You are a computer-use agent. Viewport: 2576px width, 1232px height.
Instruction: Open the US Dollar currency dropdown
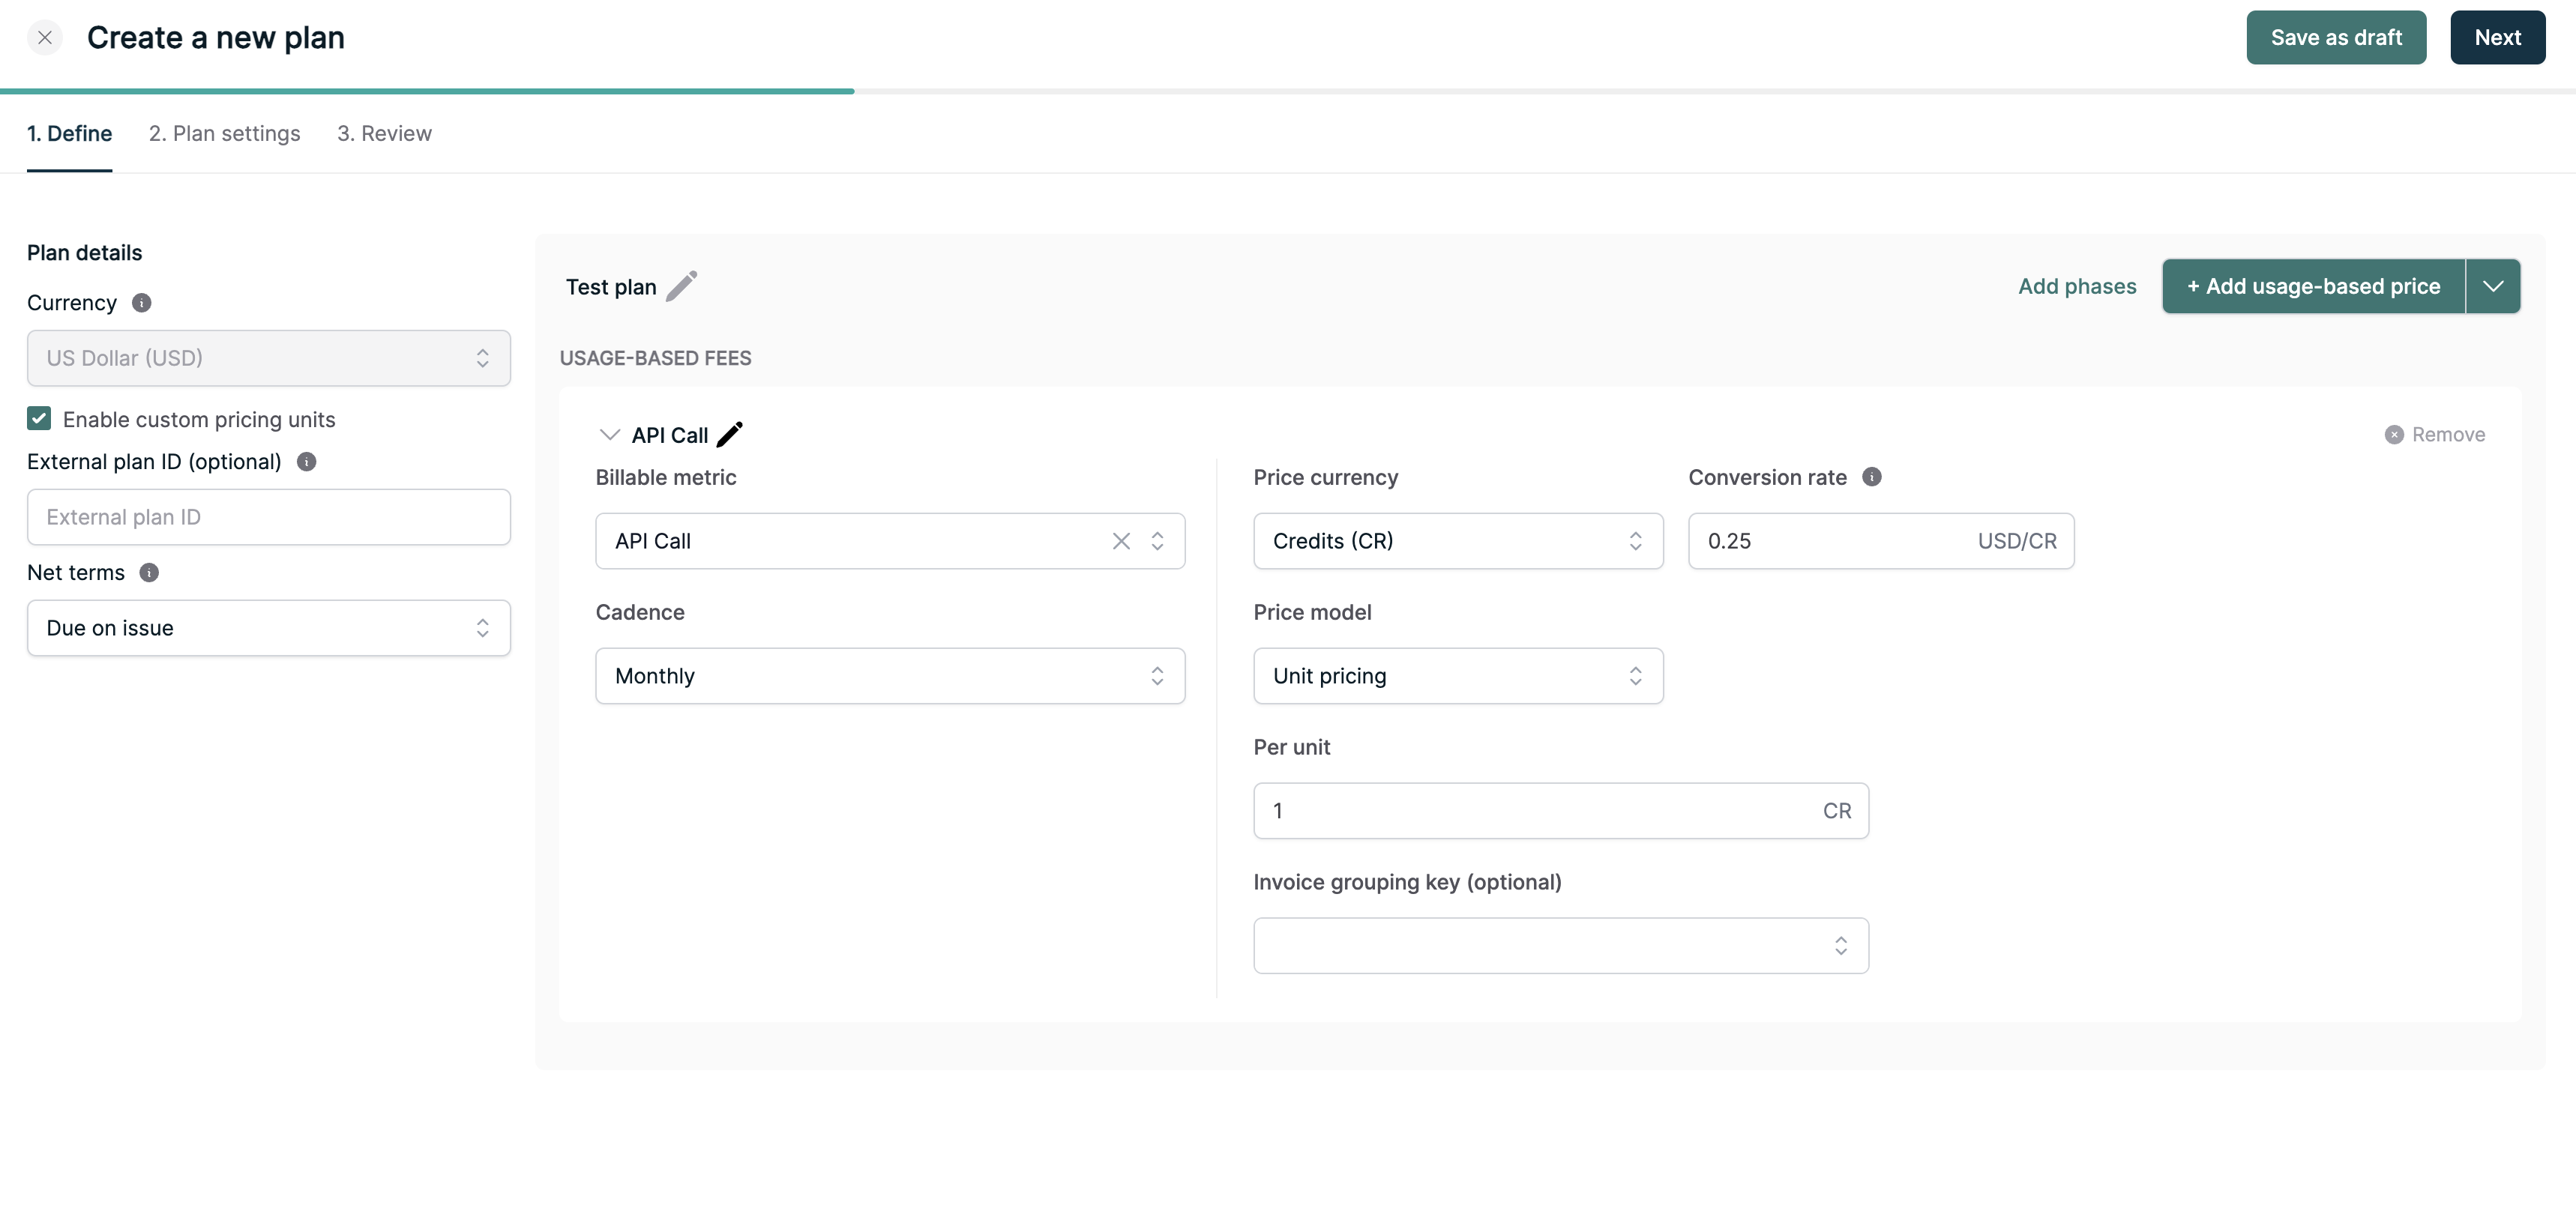click(x=269, y=357)
